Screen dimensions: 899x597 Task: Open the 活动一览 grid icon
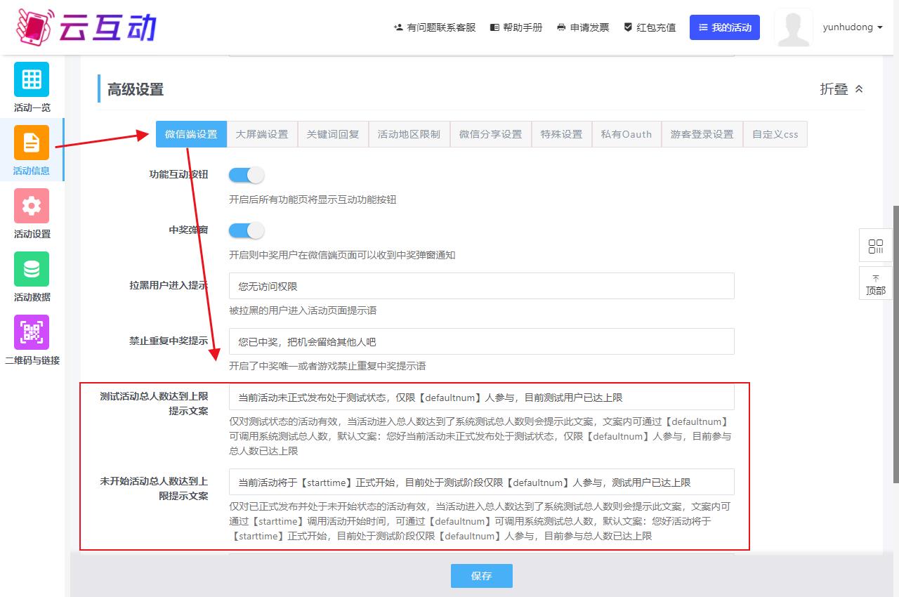pos(32,79)
